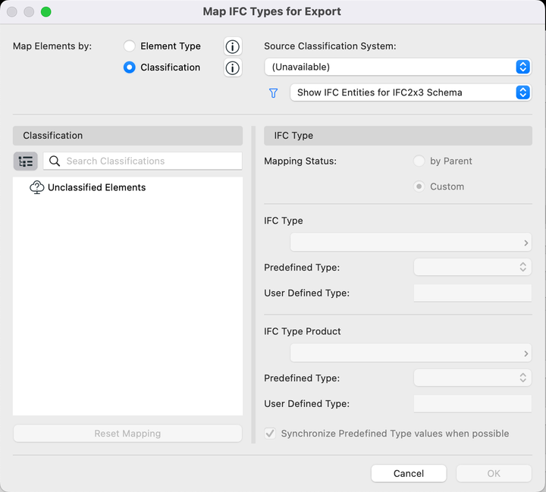
Task: Toggle the classification tree view icon
Action: (x=26, y=161)
